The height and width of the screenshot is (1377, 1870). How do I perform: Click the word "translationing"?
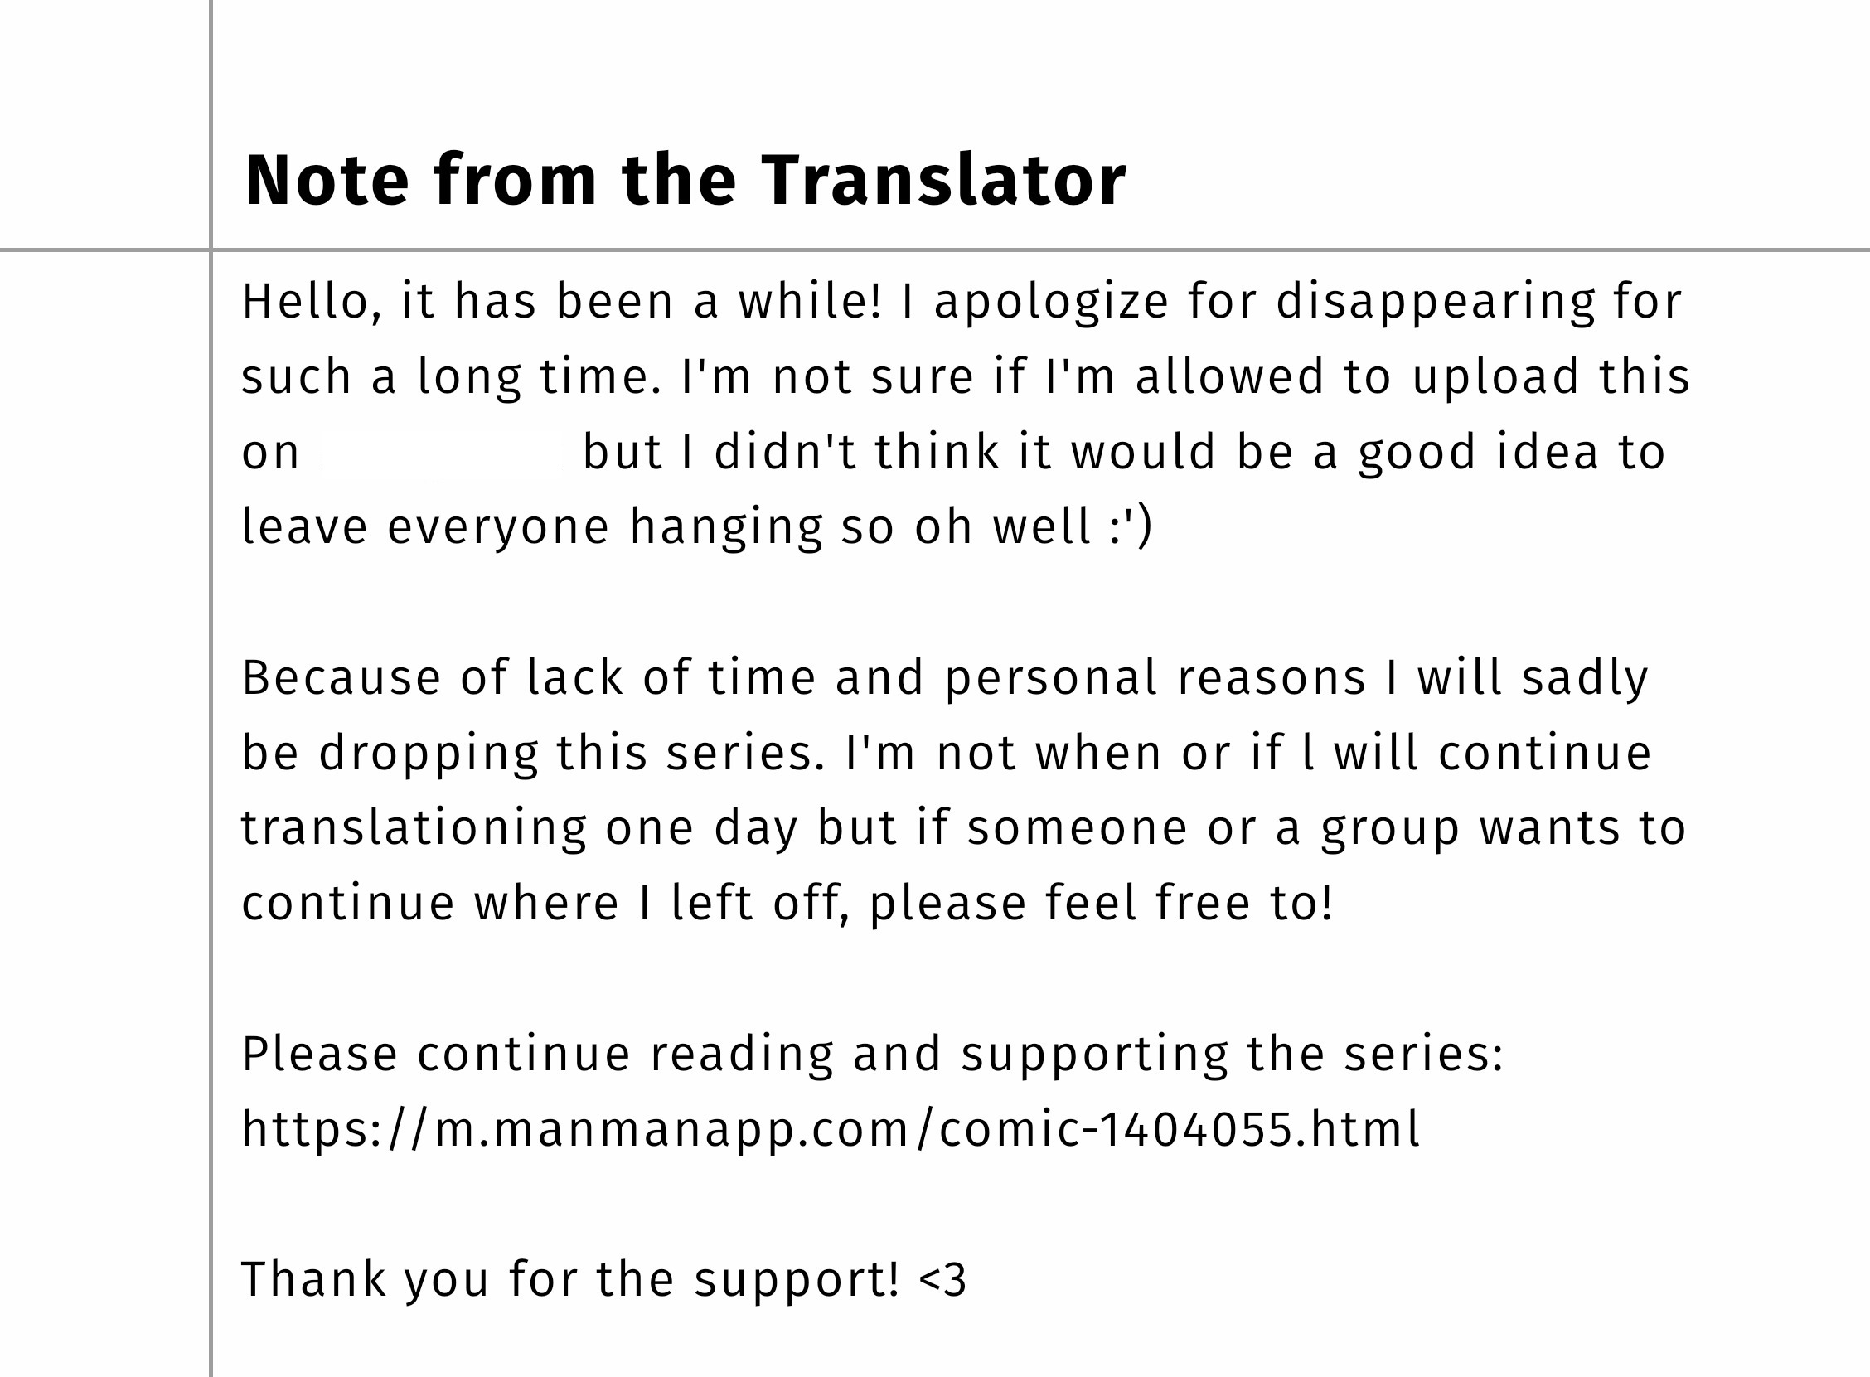[414, 828]
